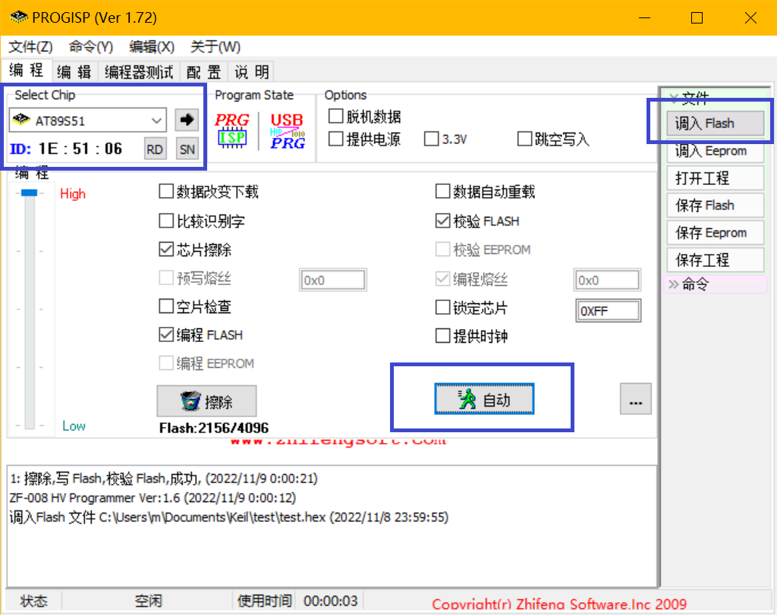777x615 pixels.
Task: Toggle the 3.3V option checkbox
Action: (432, 140)
